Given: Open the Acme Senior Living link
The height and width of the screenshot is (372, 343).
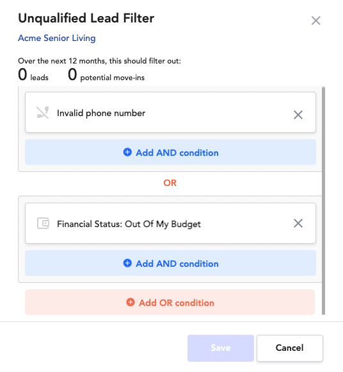Looking at the screenshot, I should (57, 38).
